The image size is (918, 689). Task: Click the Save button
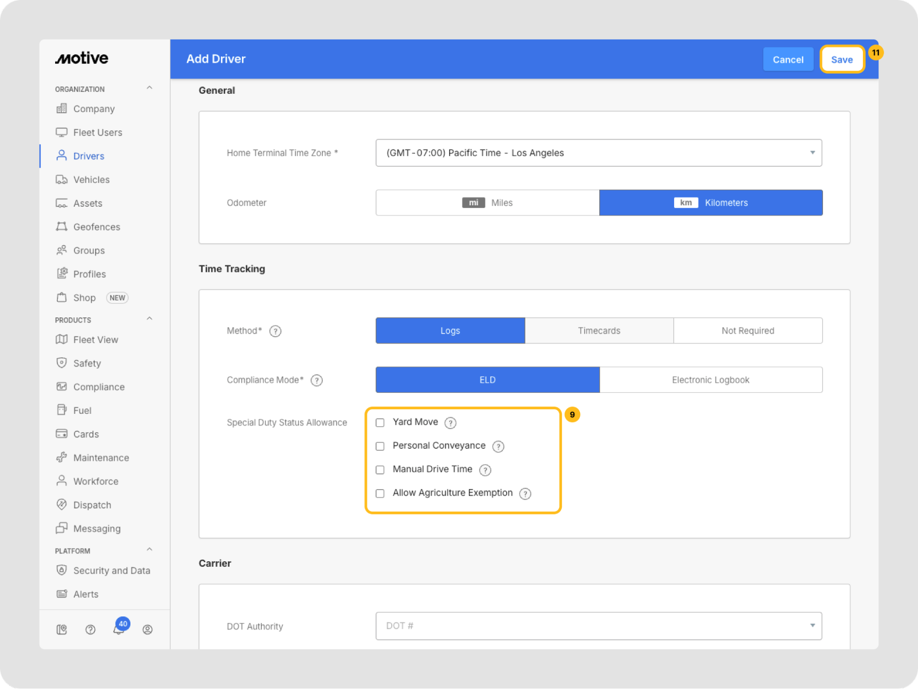(841, 59)
